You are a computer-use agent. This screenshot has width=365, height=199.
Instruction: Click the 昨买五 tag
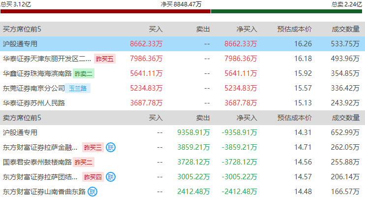click(104, 59)
